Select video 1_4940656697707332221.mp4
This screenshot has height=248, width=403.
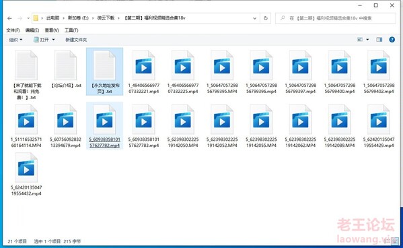click(144, 72)
